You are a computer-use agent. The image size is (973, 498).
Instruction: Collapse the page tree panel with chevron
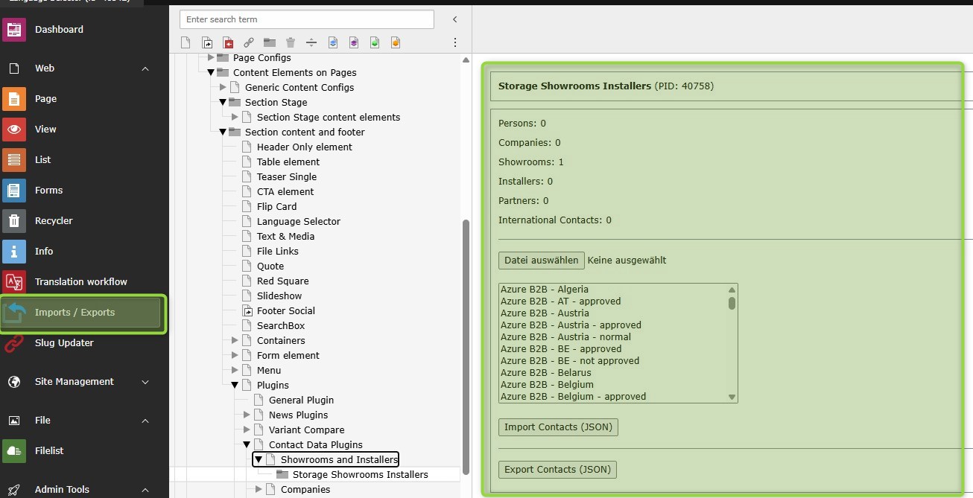(455, 19)
